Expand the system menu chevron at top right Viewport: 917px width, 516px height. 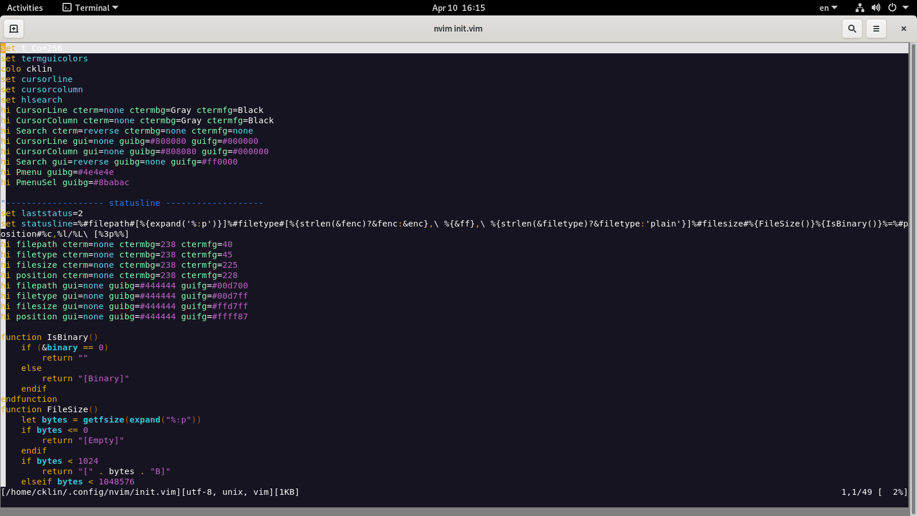click(906, 7)
